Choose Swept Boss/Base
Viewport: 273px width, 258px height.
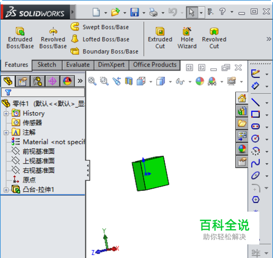pyautogui.click(x=100, y=27)
